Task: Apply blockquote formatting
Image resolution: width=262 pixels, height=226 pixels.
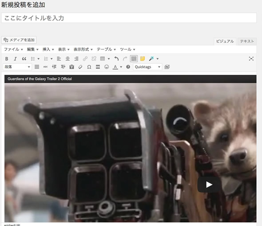Action: 24,59
